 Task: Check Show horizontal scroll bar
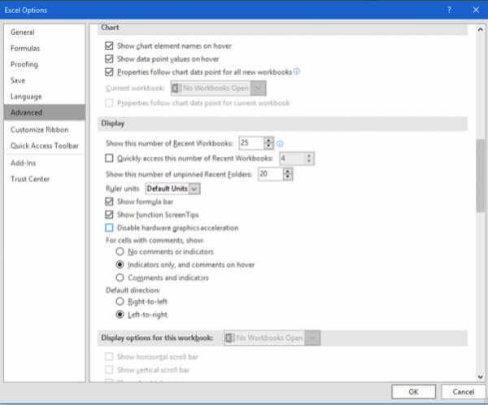[x=109, y=356]
